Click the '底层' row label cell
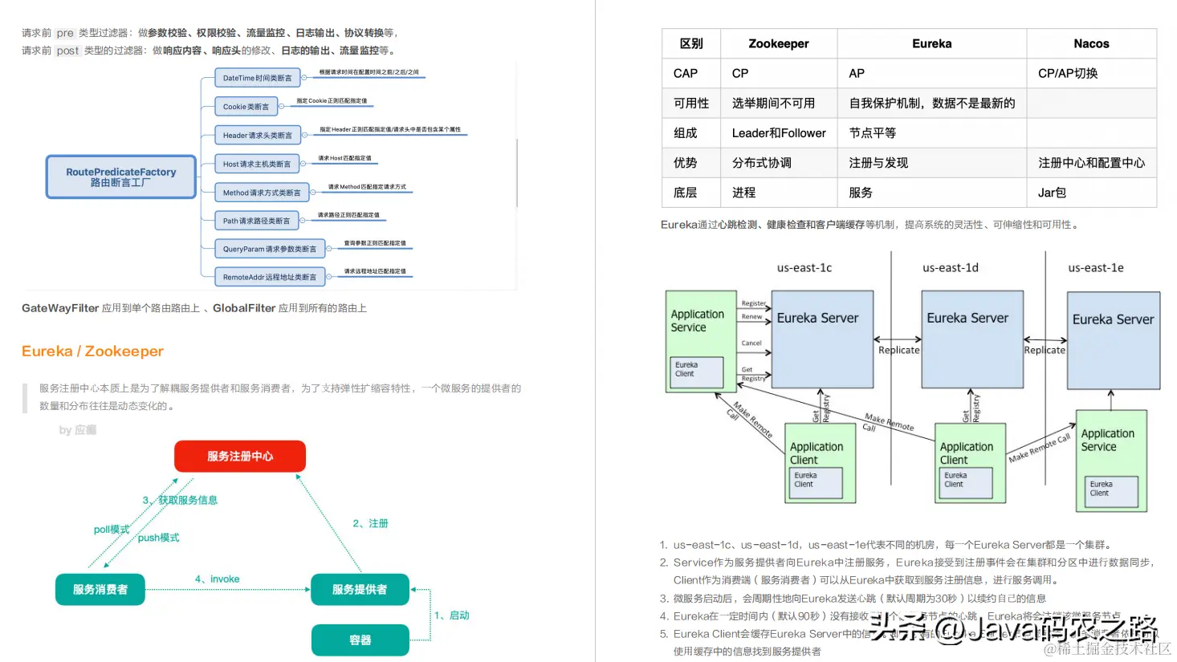This screenshot has height=662, width=1177. click(691, 193)
